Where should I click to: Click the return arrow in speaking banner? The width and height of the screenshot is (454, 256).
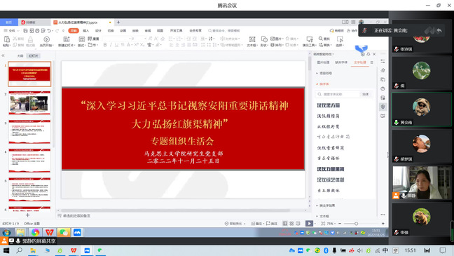coord(439,30)
